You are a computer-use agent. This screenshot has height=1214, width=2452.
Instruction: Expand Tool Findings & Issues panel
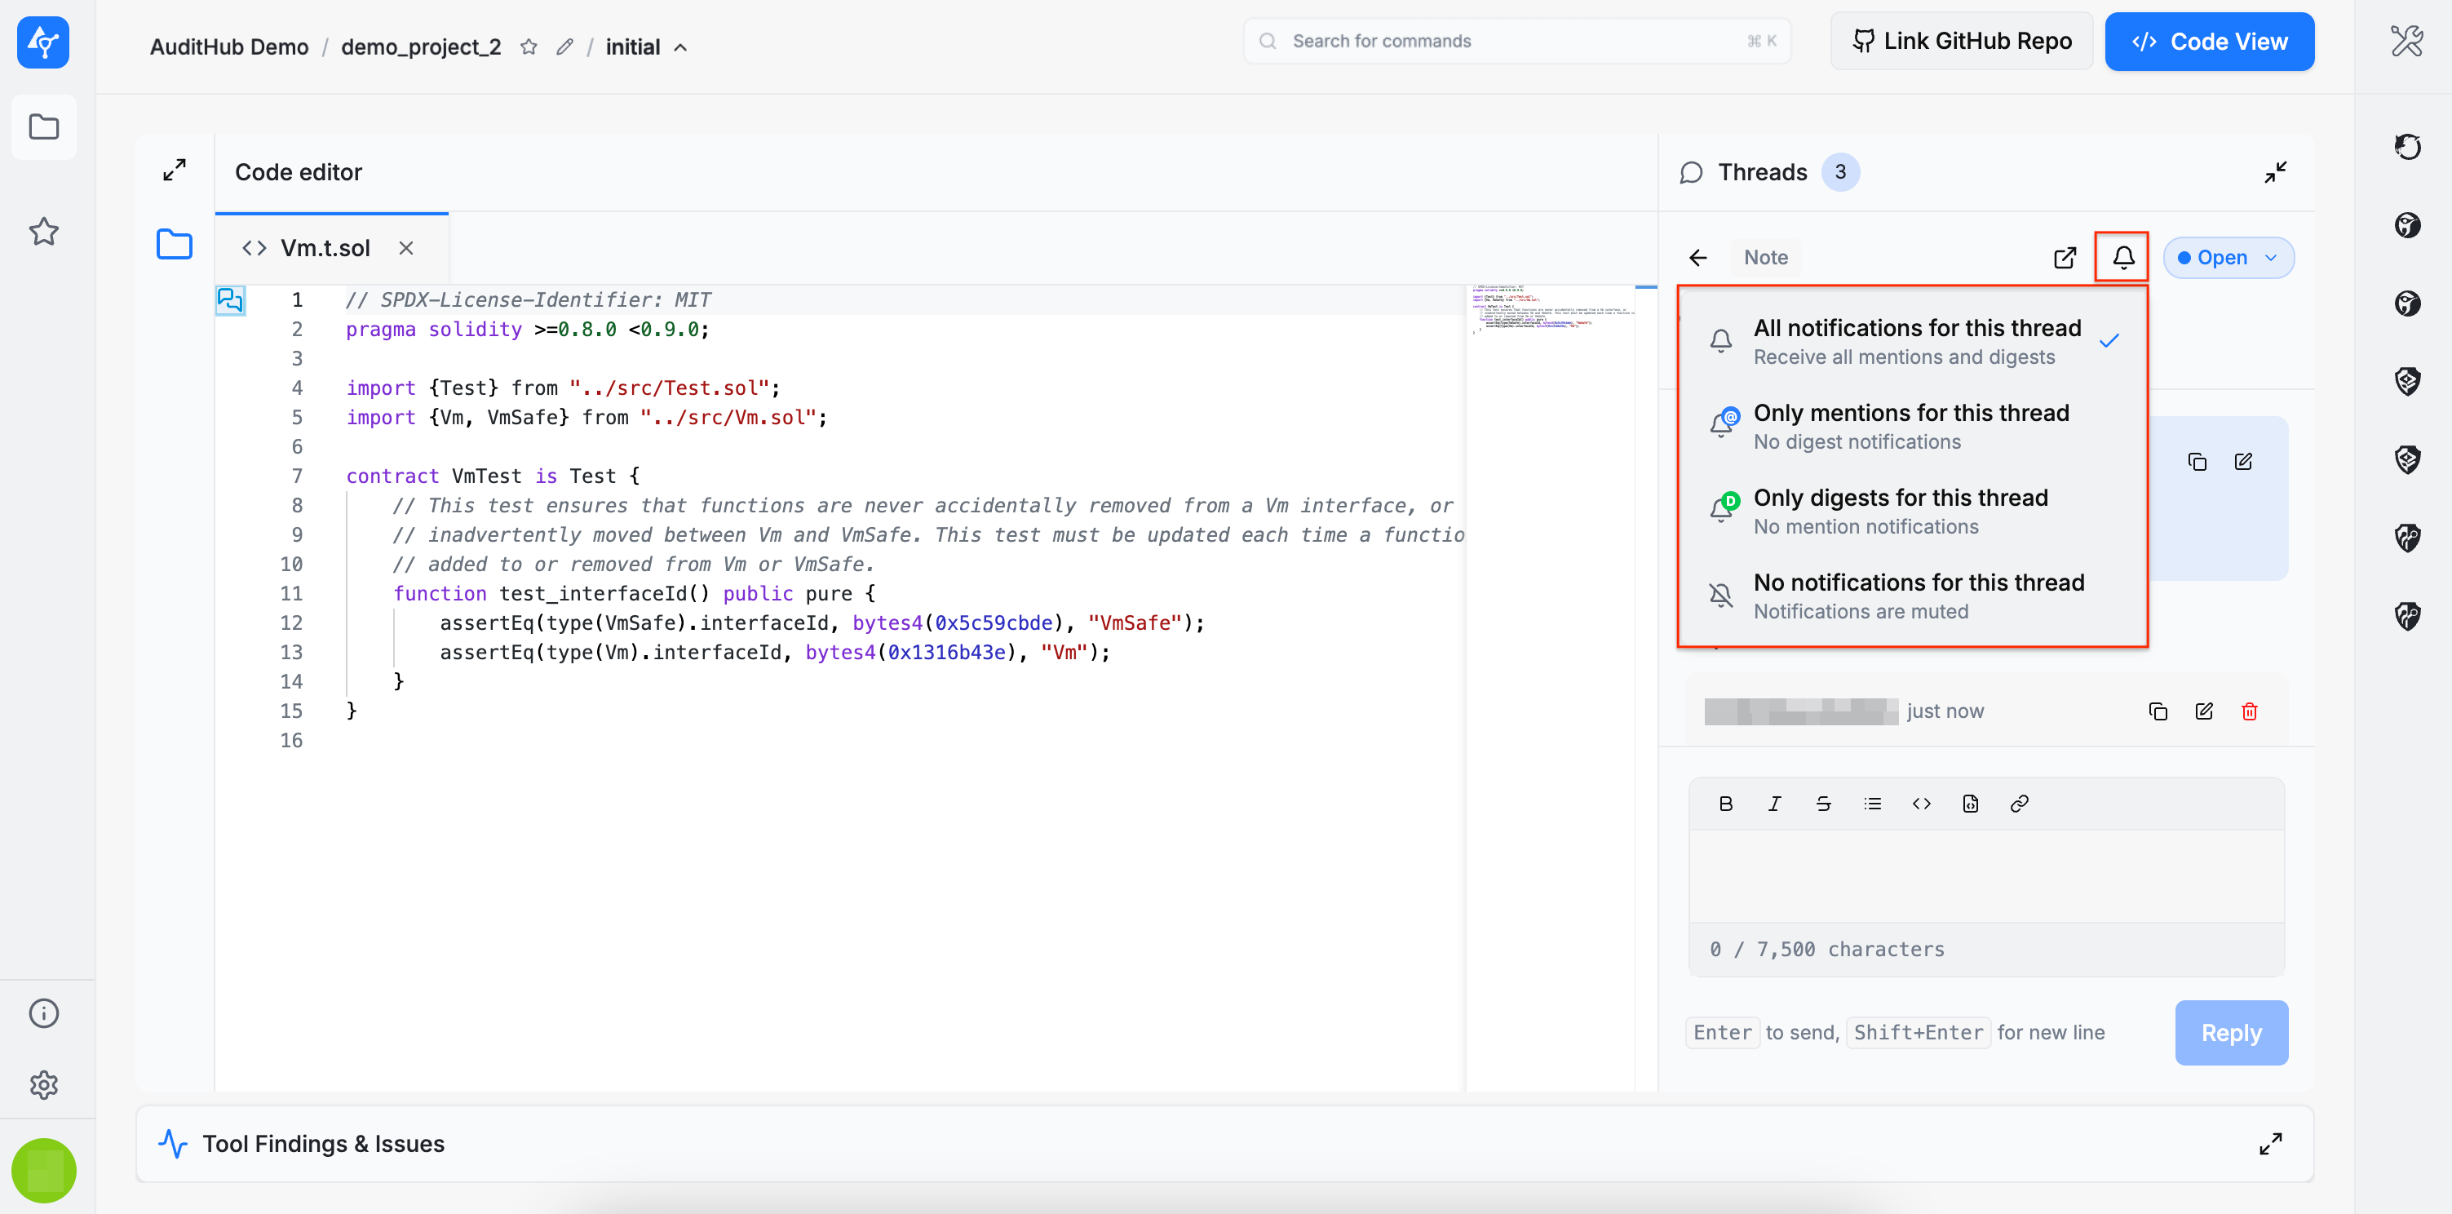point(2269,1142)
